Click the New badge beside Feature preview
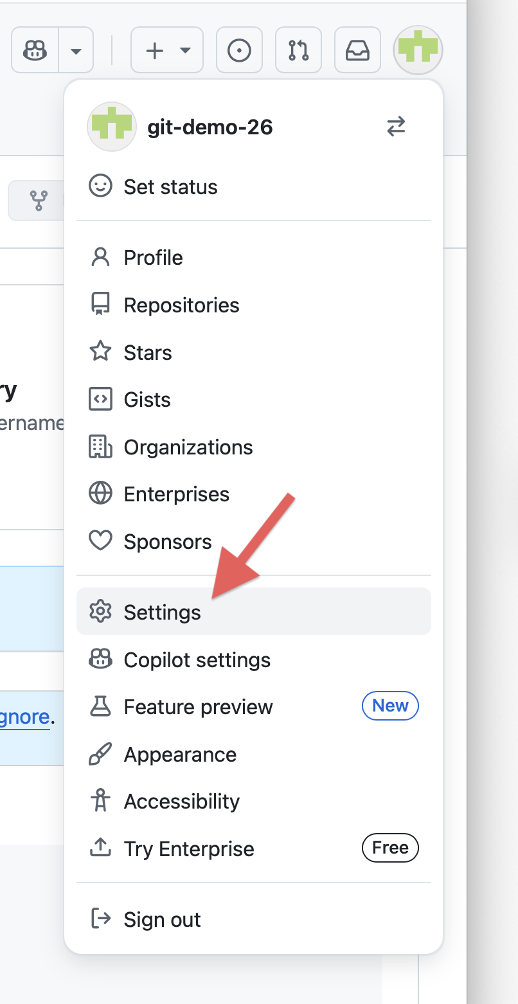The height and width of the screenshot is (1004, 518). [390, 705]
